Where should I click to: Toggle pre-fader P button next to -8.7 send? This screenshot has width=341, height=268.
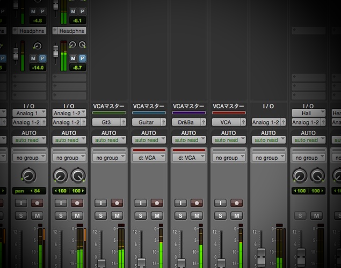click(x=82, y=58)
